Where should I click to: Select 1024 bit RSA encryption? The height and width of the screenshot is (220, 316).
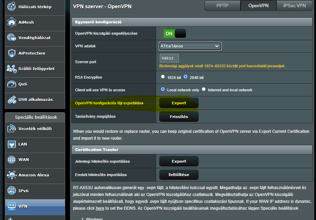(x=163, y=77)
